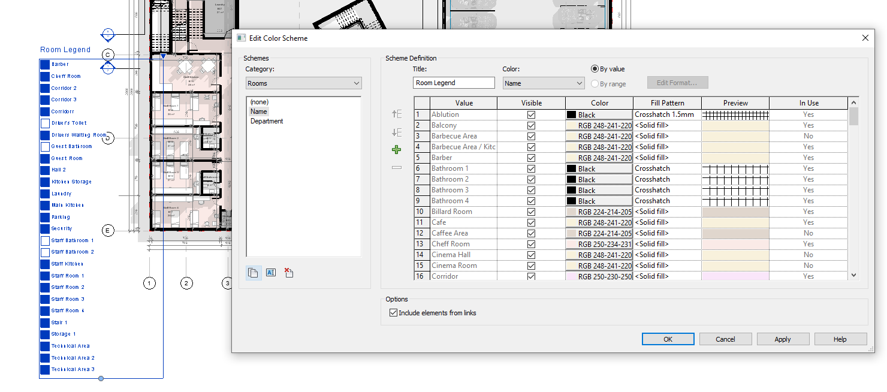
Task: Click the Cancel button
Action: pyautogui.click(x=725, y=339)
